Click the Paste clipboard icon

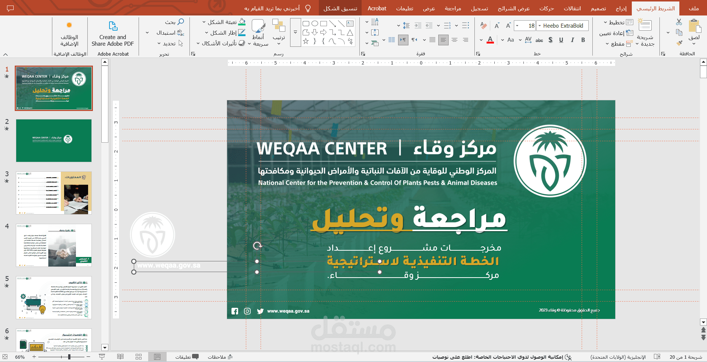(694, 26)
